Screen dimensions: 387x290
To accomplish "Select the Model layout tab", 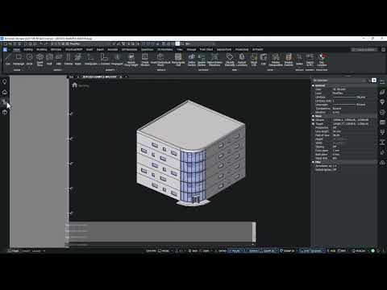I will pyautogui.click(x=15, y=251).
